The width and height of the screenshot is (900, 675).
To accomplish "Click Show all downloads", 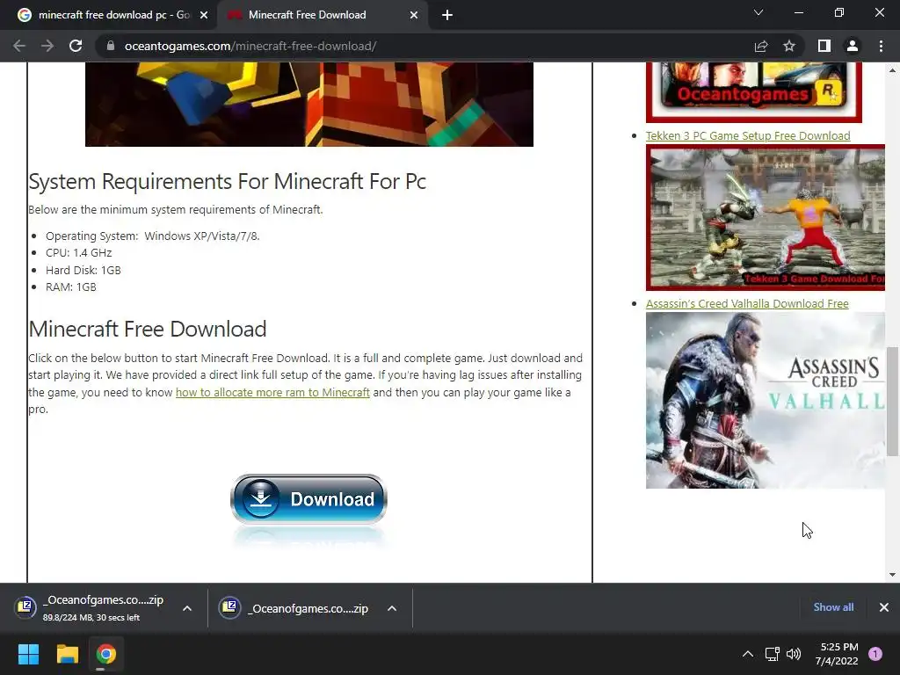I will 833,607.
